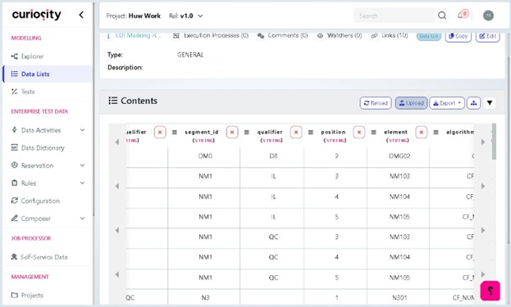Viewport: 511px width, 307px height.
Task: Open column menu left of segment_id
Action: [175, 132]
